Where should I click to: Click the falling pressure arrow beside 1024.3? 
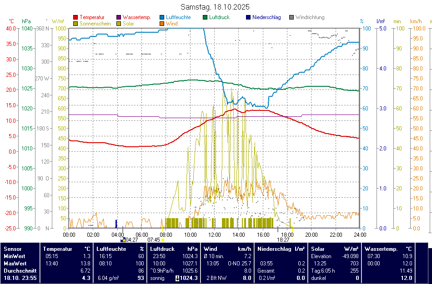177,278
